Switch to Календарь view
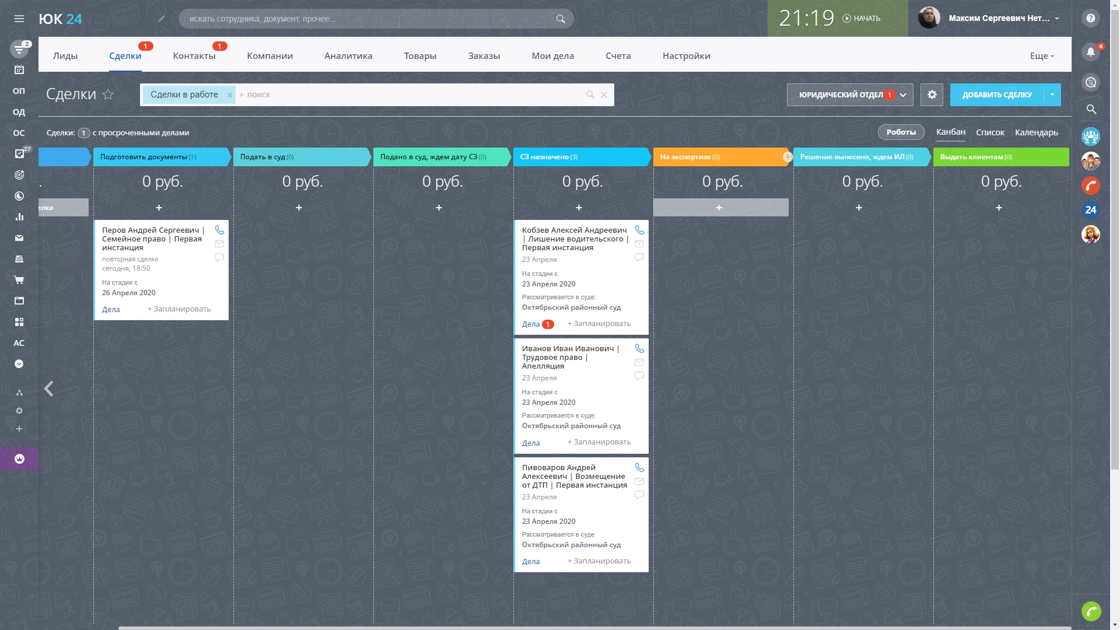This screenshot has width=1120, height=630. point(1038,132)
